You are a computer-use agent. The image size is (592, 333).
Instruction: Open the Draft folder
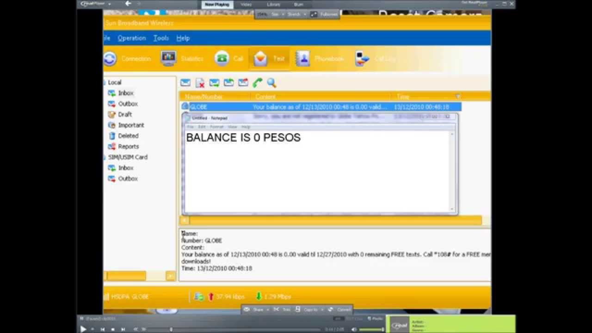125,114
